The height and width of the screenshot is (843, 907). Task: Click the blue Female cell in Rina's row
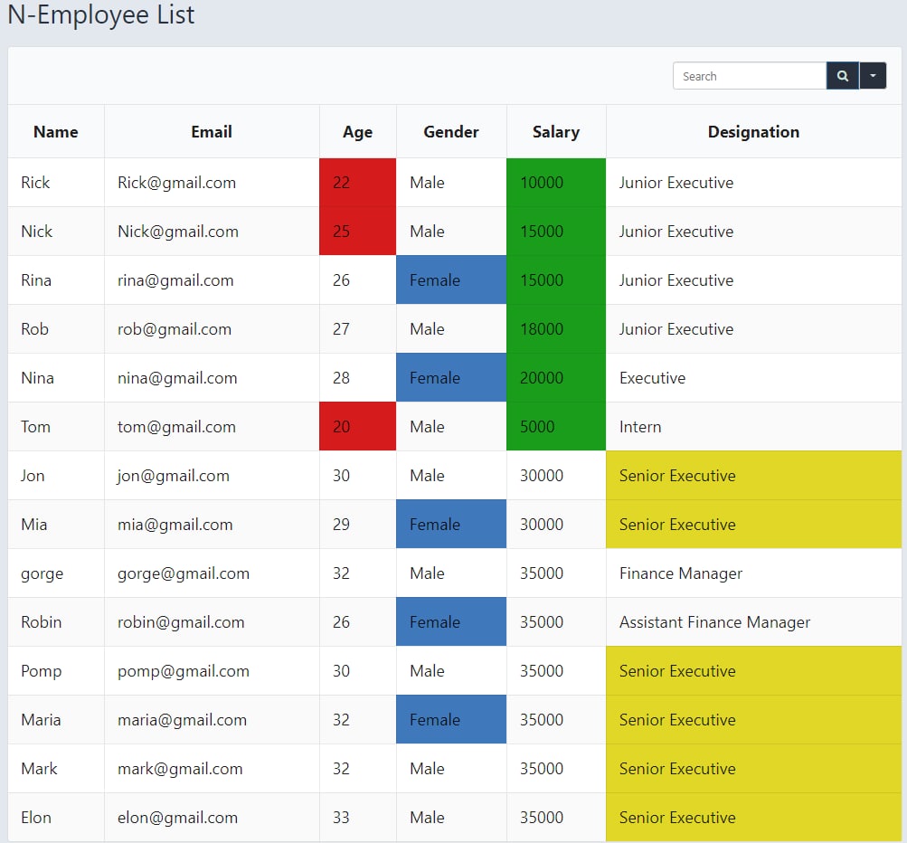click(x=450, y=279)
